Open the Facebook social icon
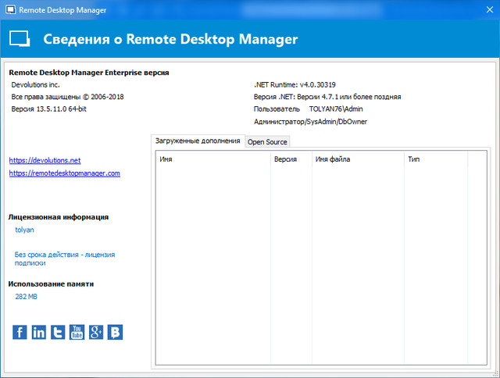Image resolution: width=500 pixels, height=378 pixels. click(x=20, y=332)
